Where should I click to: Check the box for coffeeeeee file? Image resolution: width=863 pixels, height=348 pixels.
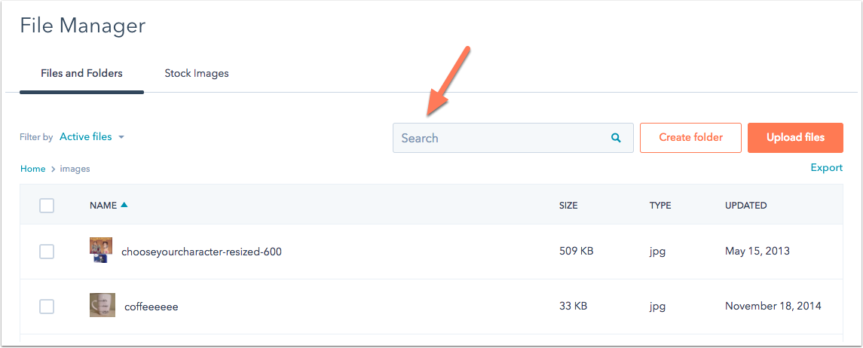[47, 307]
